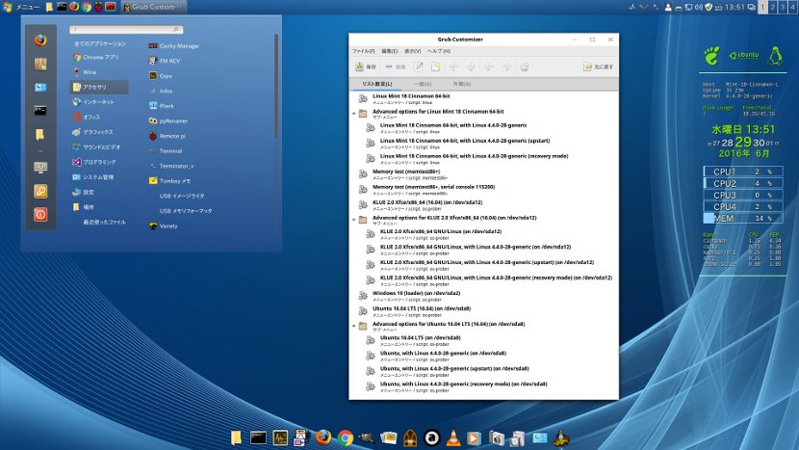Click the application menu list scrollbar
This screenshot has width=799, height=450.
[276, 86]
